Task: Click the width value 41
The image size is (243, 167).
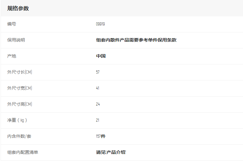Action: pyautogui.click(x=98, y=88)
